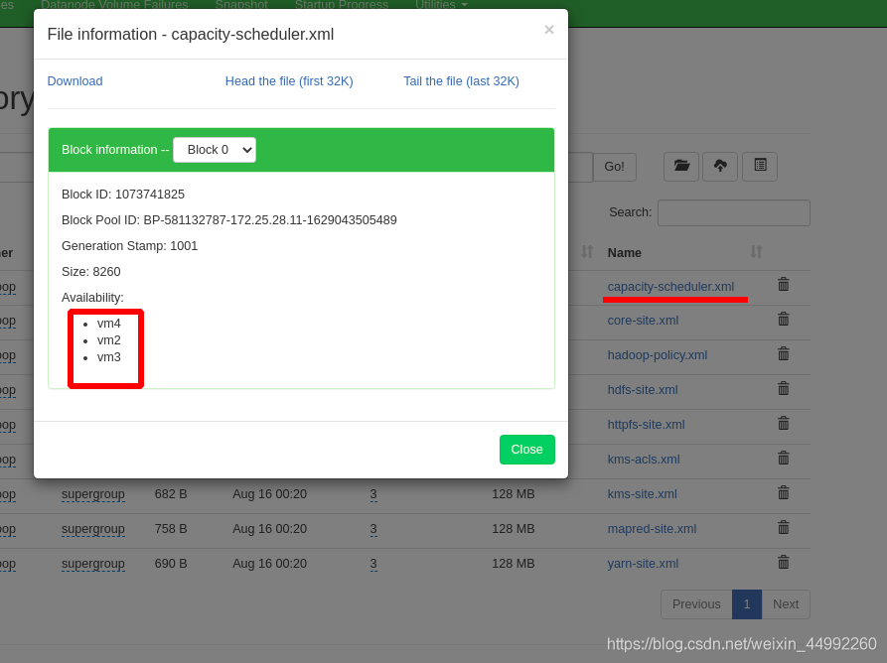
Task: Click the Previous pagination button
Action: [696, 604]
